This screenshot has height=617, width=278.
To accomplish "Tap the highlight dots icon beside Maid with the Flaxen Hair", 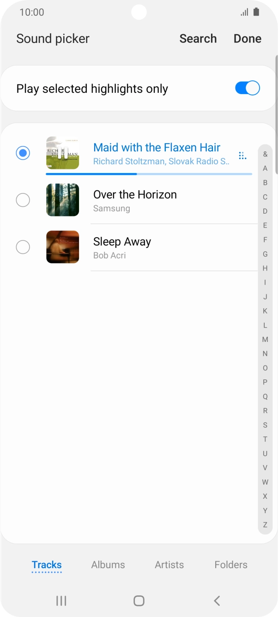I will (x=242, y=156).
